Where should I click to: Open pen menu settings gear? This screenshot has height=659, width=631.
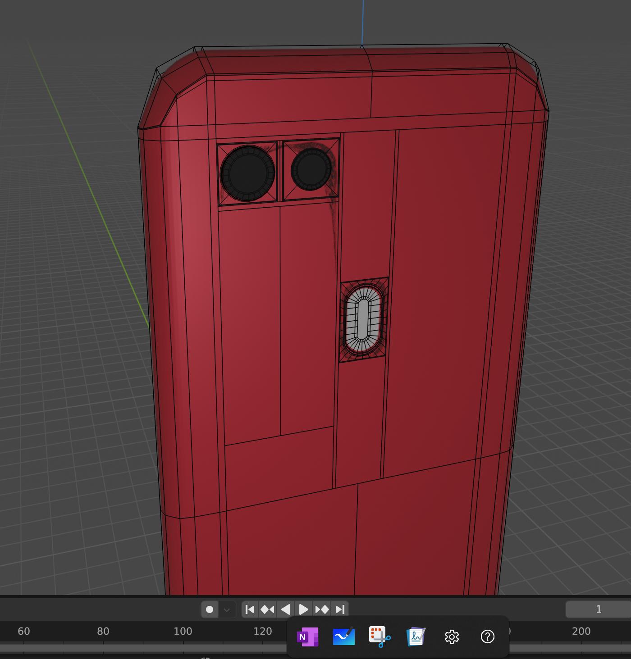point(452,637)
